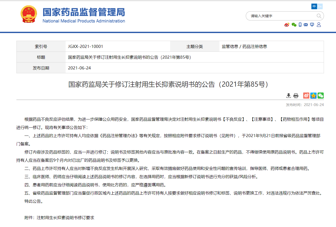Click 监管信息 / 药品注册信息 category value

245,47
